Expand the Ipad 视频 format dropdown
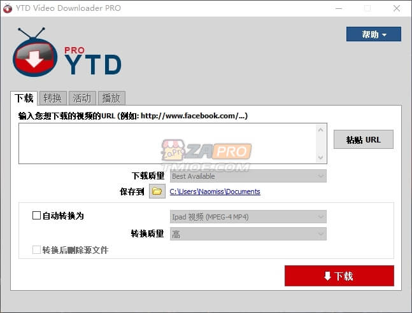412x313 pixels. pos(248,217)
